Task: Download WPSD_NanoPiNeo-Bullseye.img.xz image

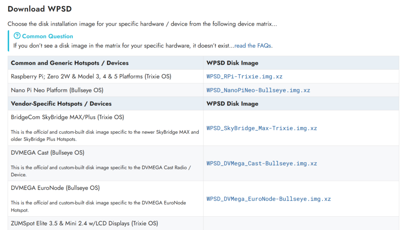Action: tap(258, 90)
